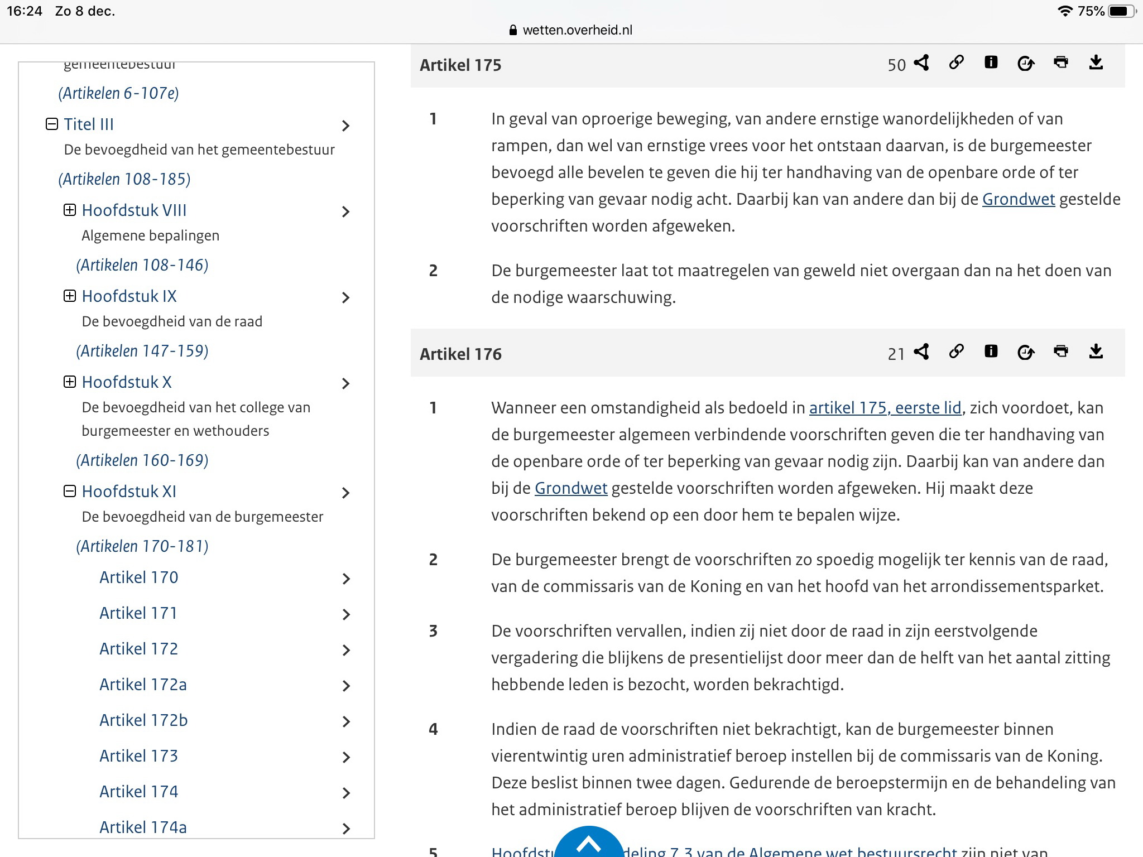Click the '(Artikelen 147-159)' range text
Image resolution: width=1143 pixels, height=857 pixels.
click(142, 351)
